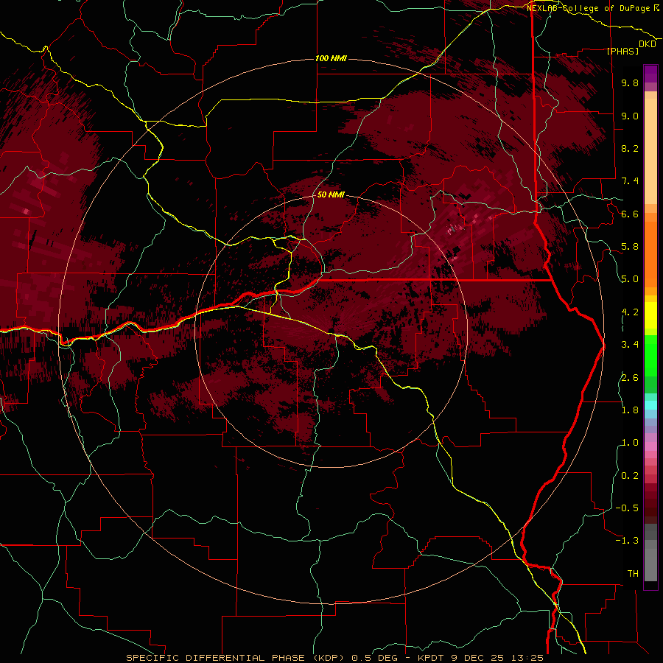Screen dimensions: 663x663
Task: Click the 6.6 scale value
Action: (630, 214)
